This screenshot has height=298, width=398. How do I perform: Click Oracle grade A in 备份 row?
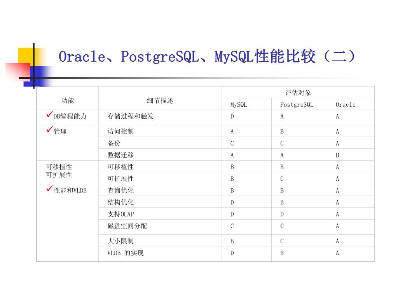point(337,144)
